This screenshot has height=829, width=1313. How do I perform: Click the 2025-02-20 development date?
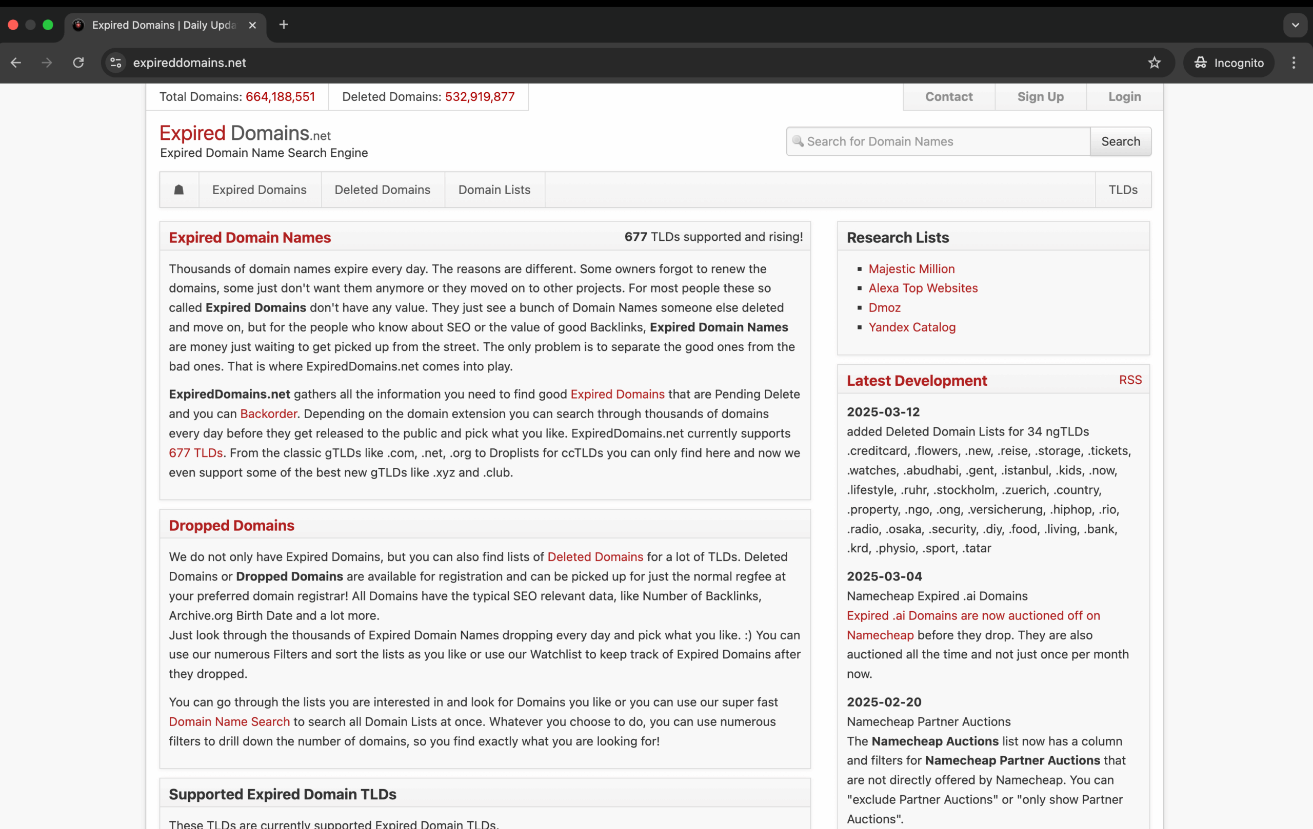pyautogui.click(x=884, y=701)
